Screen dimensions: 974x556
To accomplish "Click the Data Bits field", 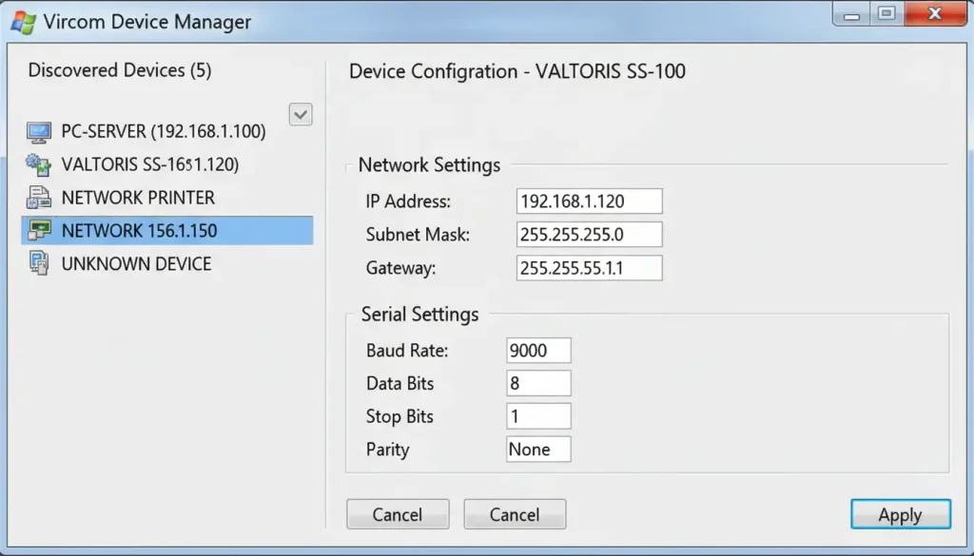I will (x=538, y=383).
